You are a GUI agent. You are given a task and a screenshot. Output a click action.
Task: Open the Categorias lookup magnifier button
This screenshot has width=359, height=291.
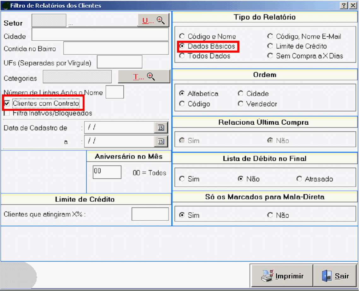[x=144, y=77]
